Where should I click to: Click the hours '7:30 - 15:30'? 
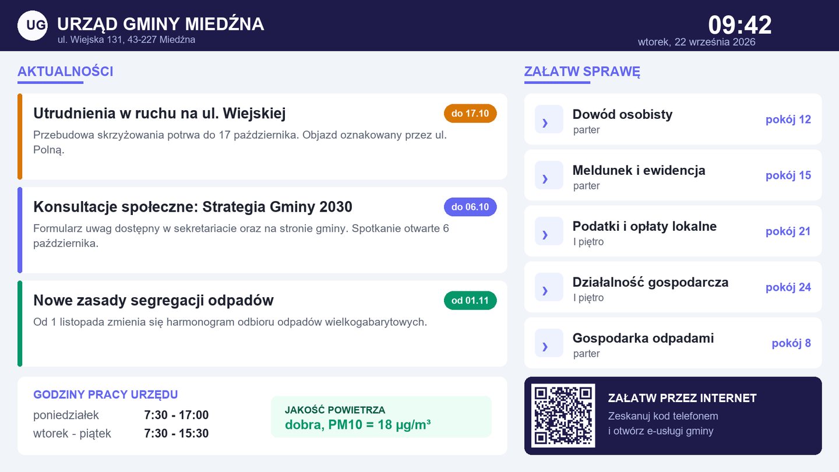pos(176,434)
